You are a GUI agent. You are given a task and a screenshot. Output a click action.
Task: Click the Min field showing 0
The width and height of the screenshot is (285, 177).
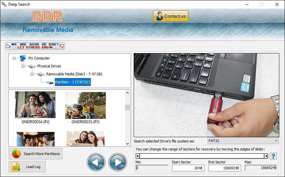click(x=152, y=168)
